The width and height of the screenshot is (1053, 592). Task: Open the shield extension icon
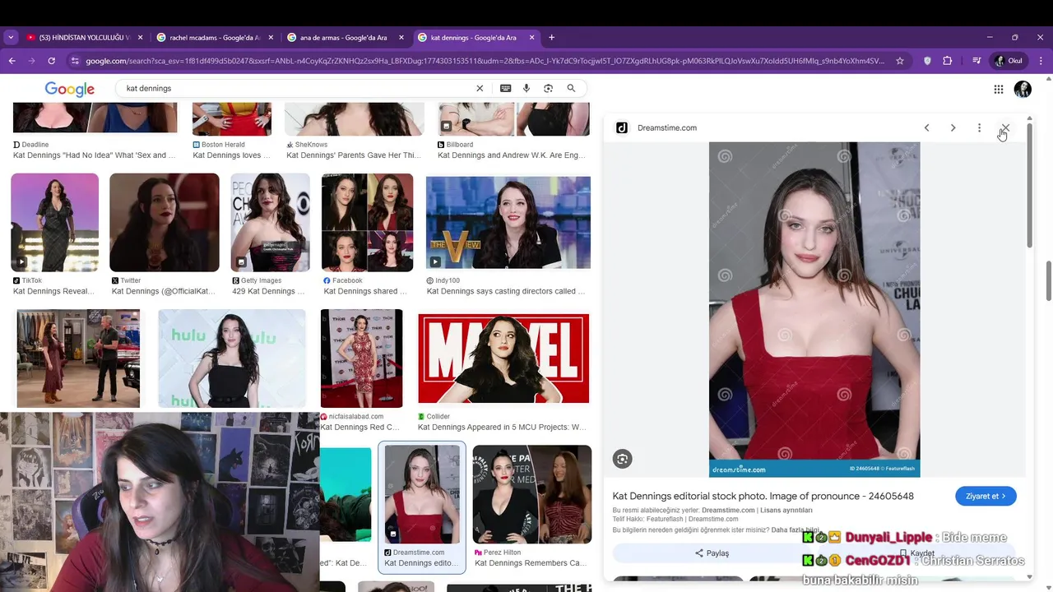pyautogui.click(x=928, y=61)
